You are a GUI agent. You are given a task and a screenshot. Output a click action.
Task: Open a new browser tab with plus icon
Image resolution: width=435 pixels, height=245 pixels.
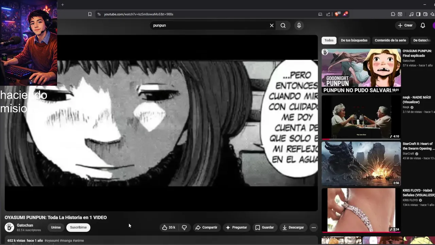[x=63, y=5]
